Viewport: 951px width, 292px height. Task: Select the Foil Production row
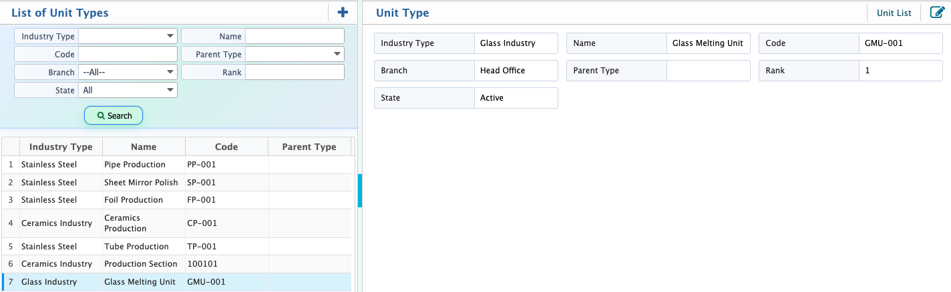pyautogui.click(x=176, y=199)
